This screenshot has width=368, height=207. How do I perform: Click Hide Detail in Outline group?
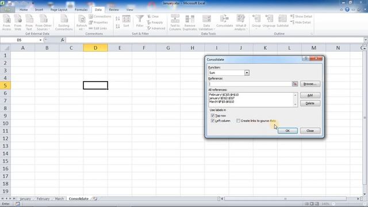pyautogui.click(x=300, y=22)
